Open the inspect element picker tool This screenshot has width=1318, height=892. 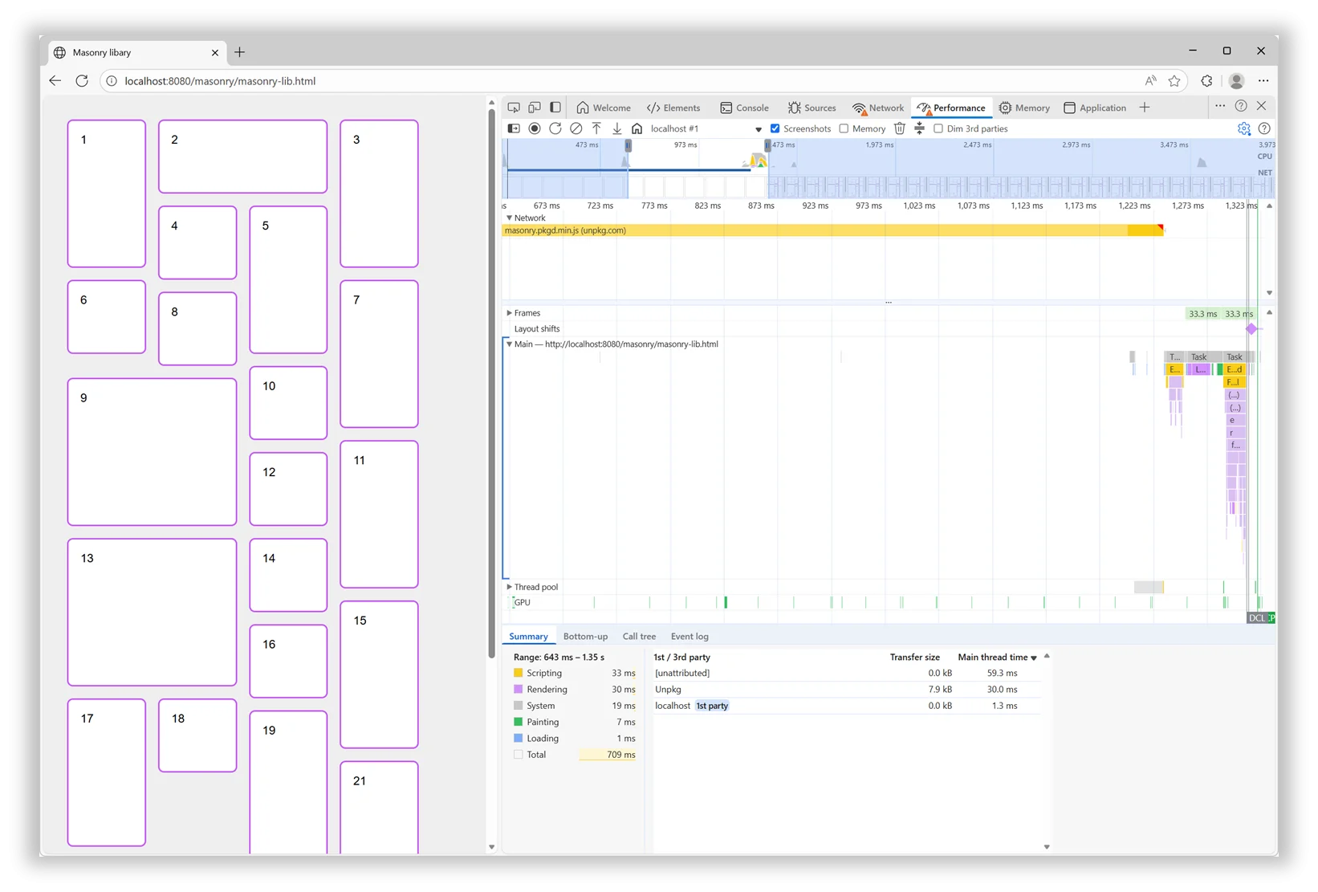pos(514,108)
